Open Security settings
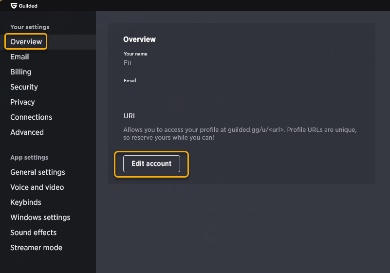390x273 pixels. click(24, 87)
